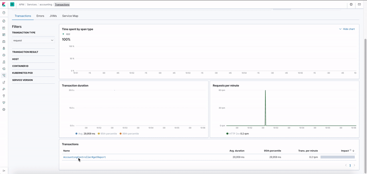This screenshot has height=174, width=367.
Task: Open Visualize chart icon in sidebar
Action: [4, 28]
